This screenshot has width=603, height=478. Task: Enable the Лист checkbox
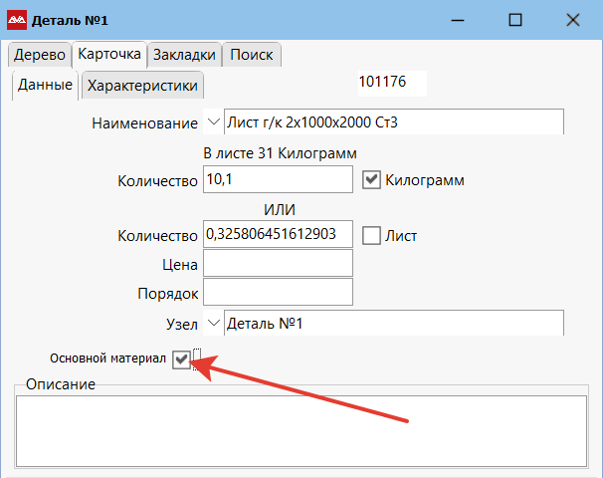tap(371, 236)
